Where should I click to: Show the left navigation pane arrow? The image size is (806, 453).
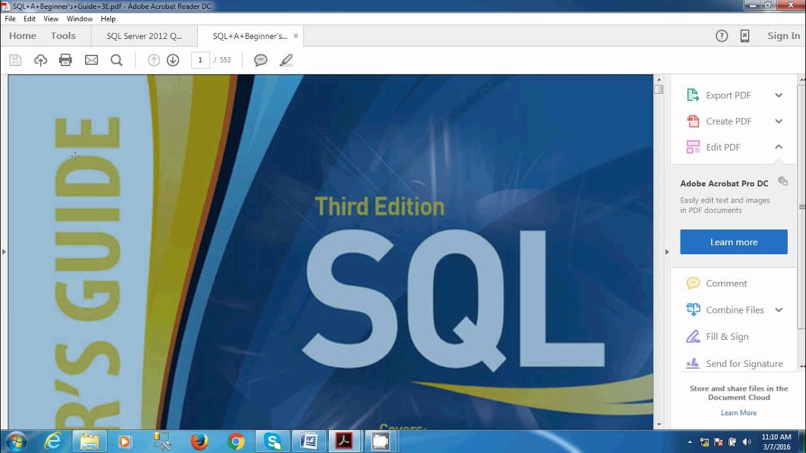[x=4, y=252]
